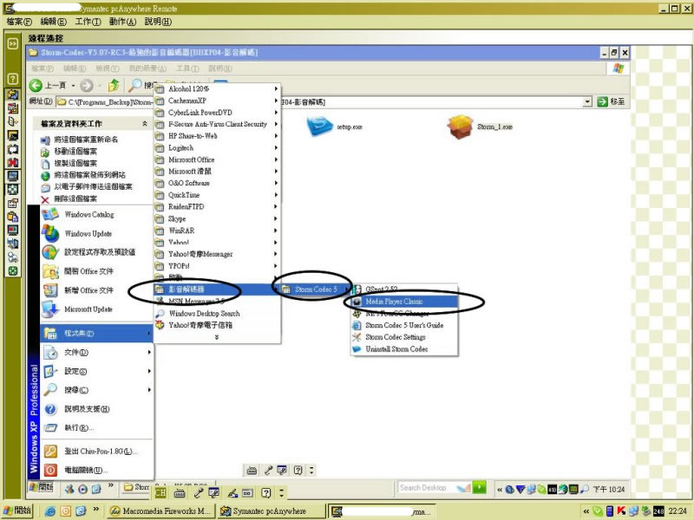
Task: Switch to Macromedia Fireworks taskbar button
Action: 160,510
